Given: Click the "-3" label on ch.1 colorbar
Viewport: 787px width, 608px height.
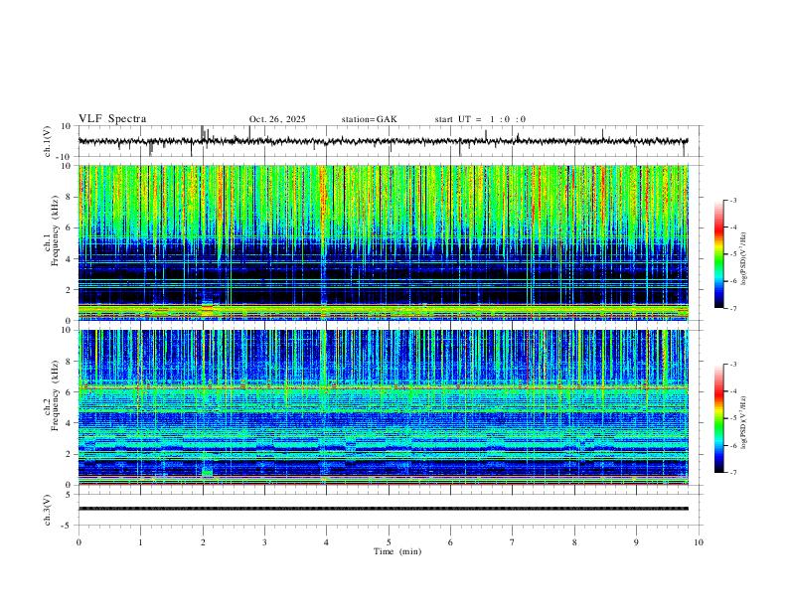Looking at the screenshot, I should coord(732,200).
